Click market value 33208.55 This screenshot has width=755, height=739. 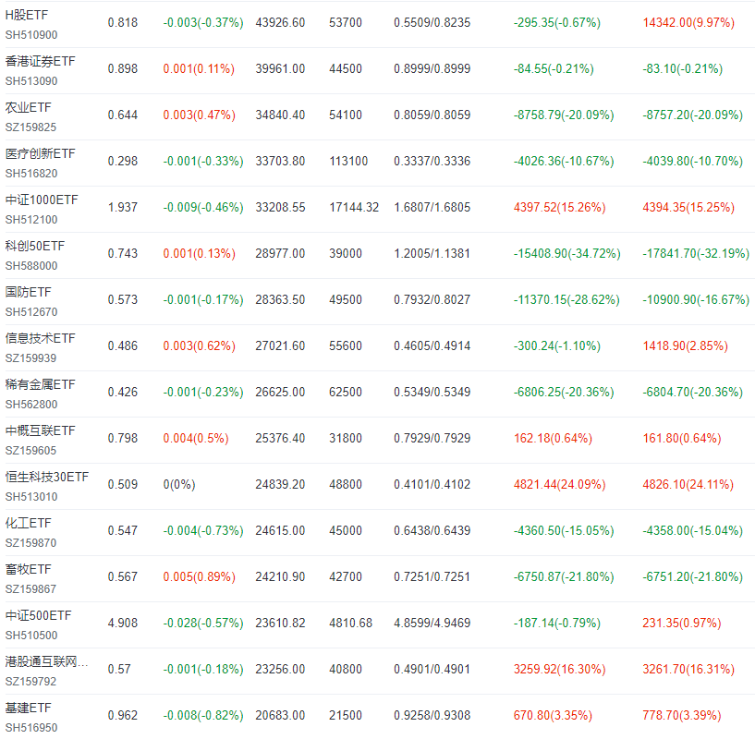pyautogui.click(x=280, y=208)
